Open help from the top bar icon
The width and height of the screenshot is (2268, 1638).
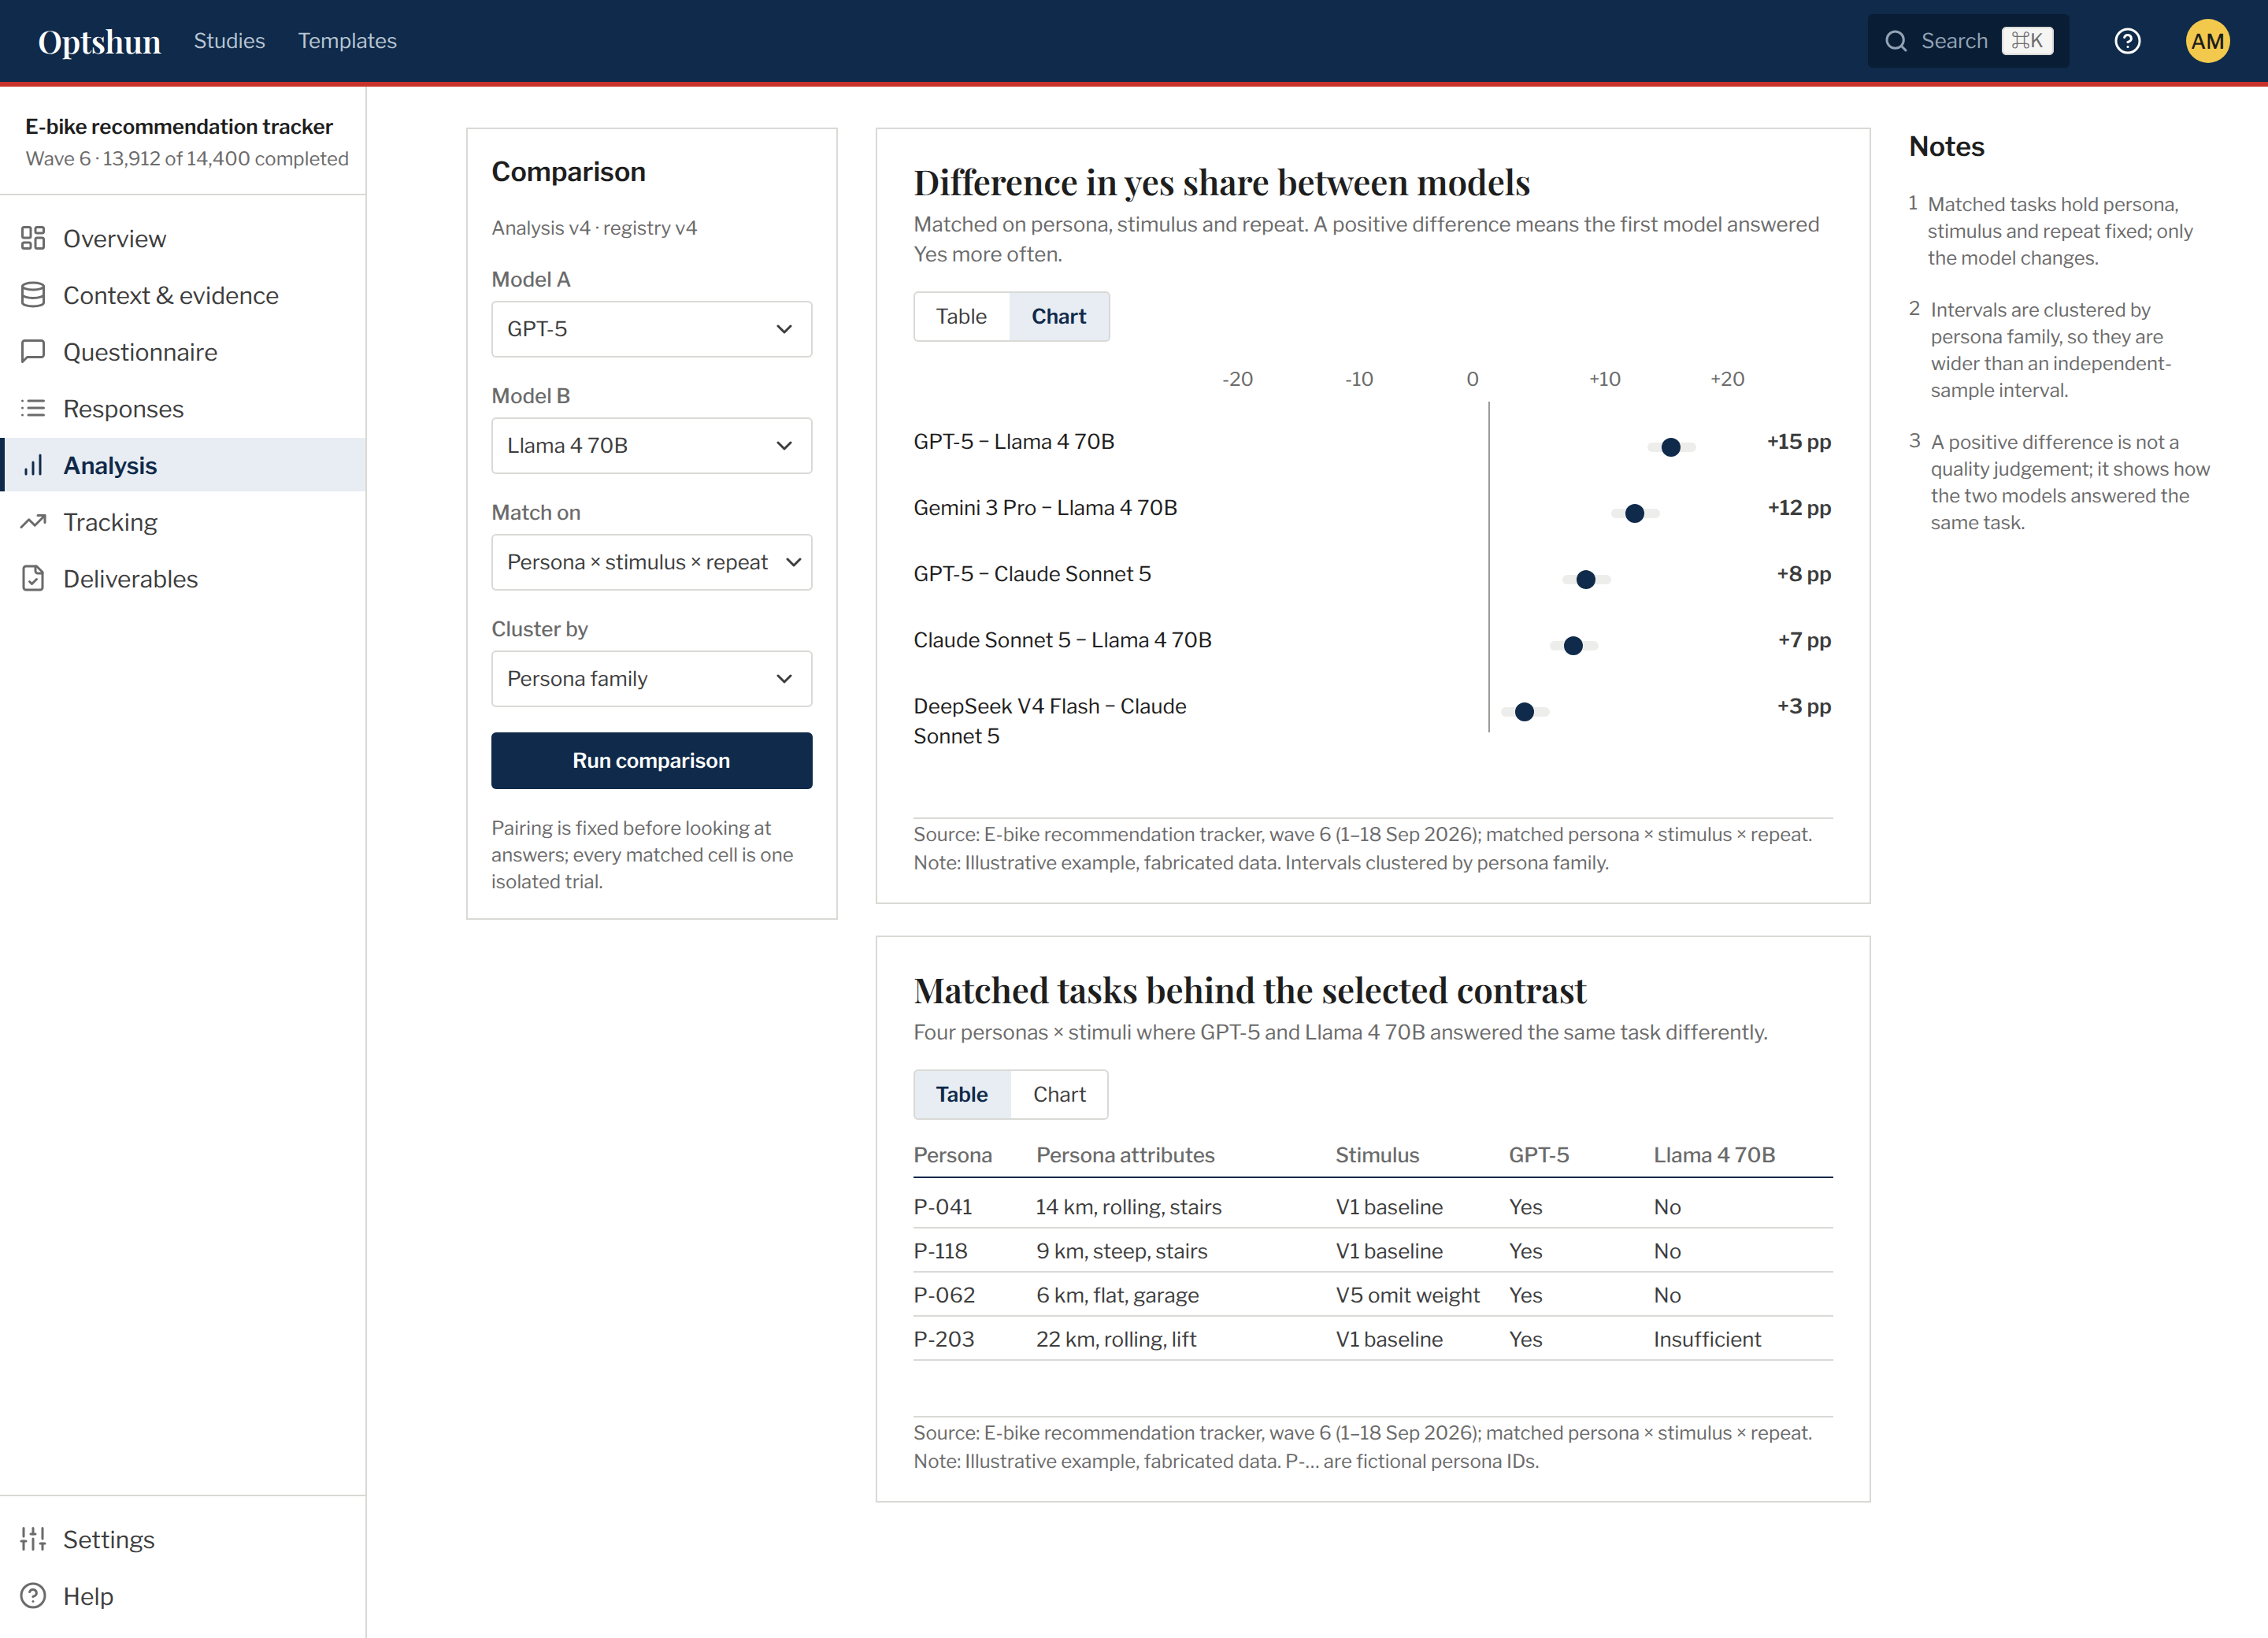click(2127, 41)
